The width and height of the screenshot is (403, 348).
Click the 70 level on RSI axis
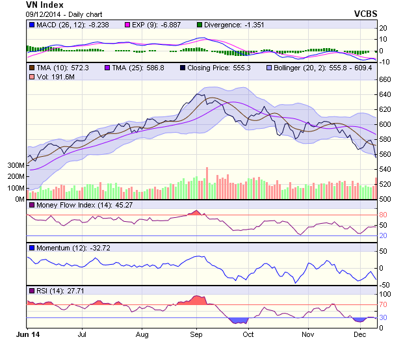point(383,304)
